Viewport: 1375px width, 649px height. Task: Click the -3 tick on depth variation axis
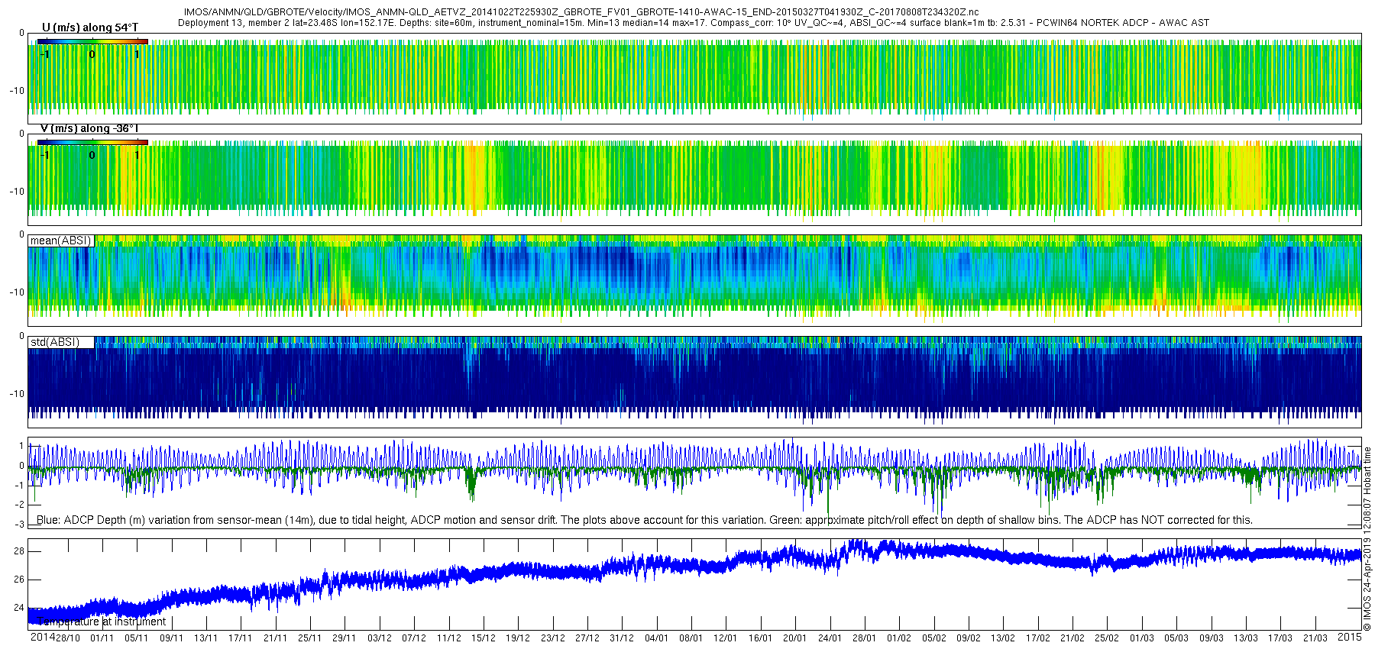point(20,525)
